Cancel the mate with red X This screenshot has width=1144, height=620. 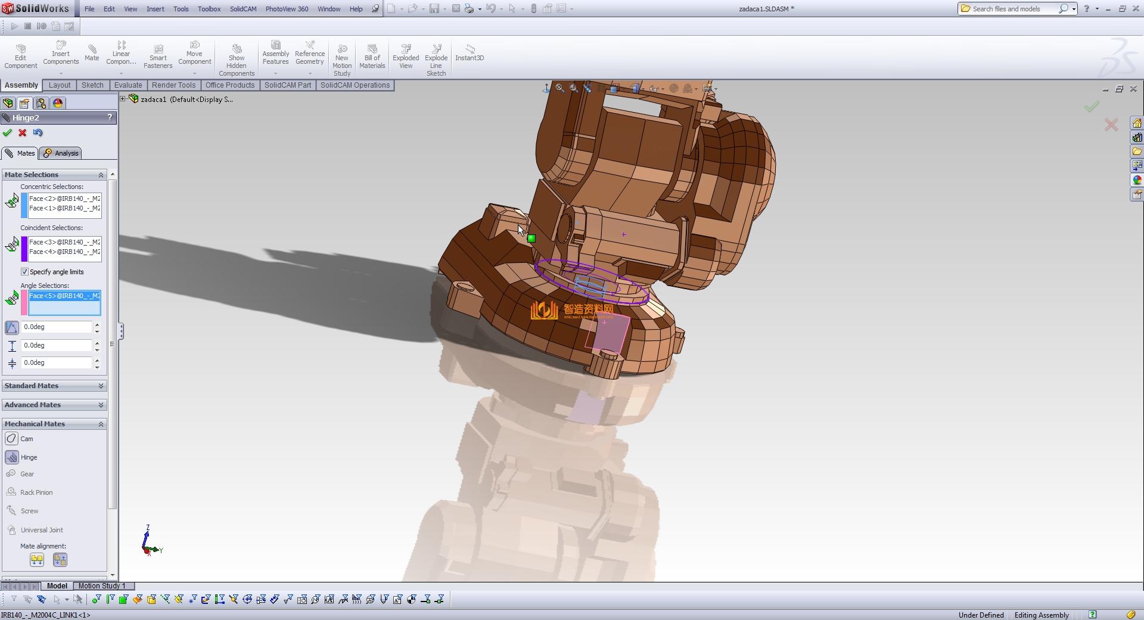click(23, 133)
